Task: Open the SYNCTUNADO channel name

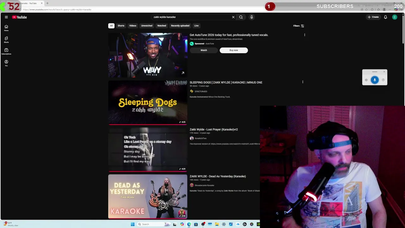Action: [x=201, y=91]
